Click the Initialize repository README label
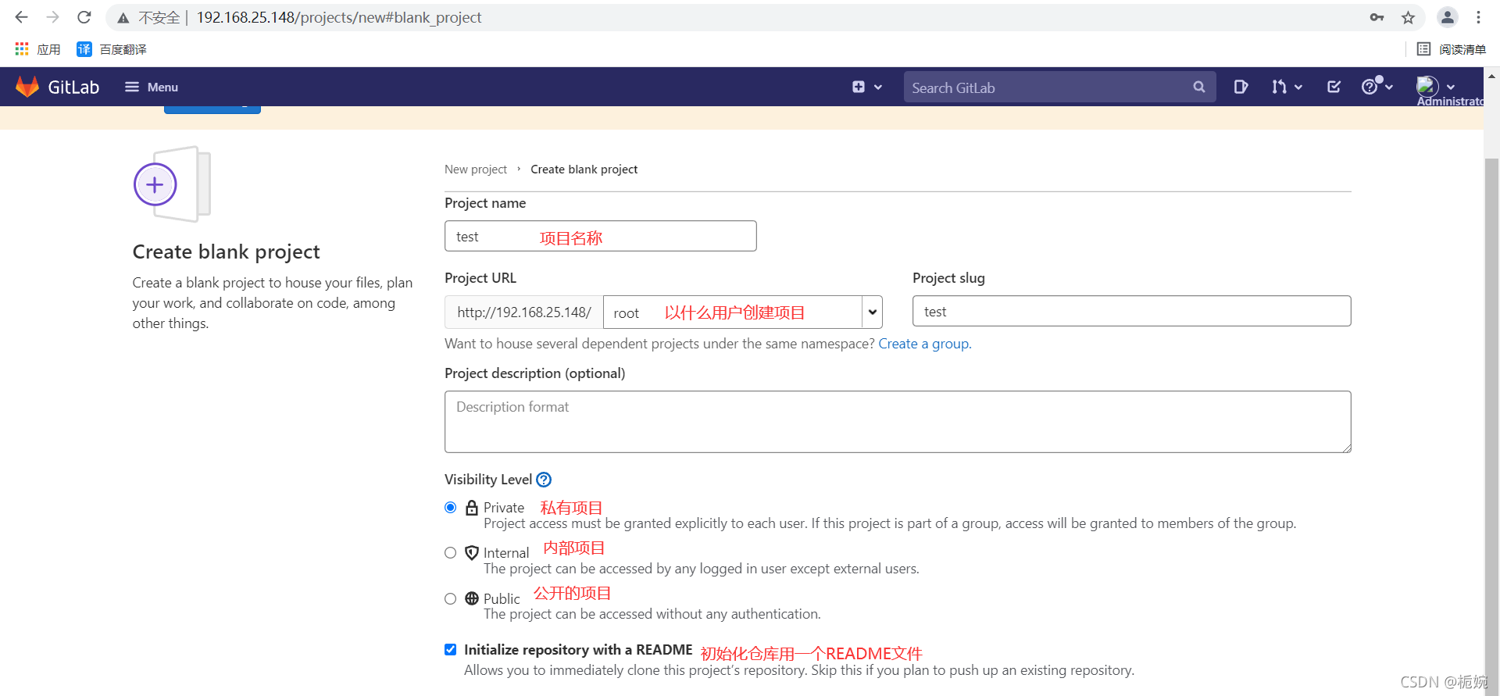Screen dimensions: 1500x696 pos(578,650)
